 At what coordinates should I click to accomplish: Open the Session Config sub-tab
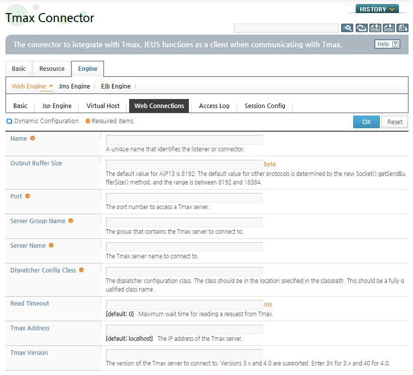pos(265,106)
